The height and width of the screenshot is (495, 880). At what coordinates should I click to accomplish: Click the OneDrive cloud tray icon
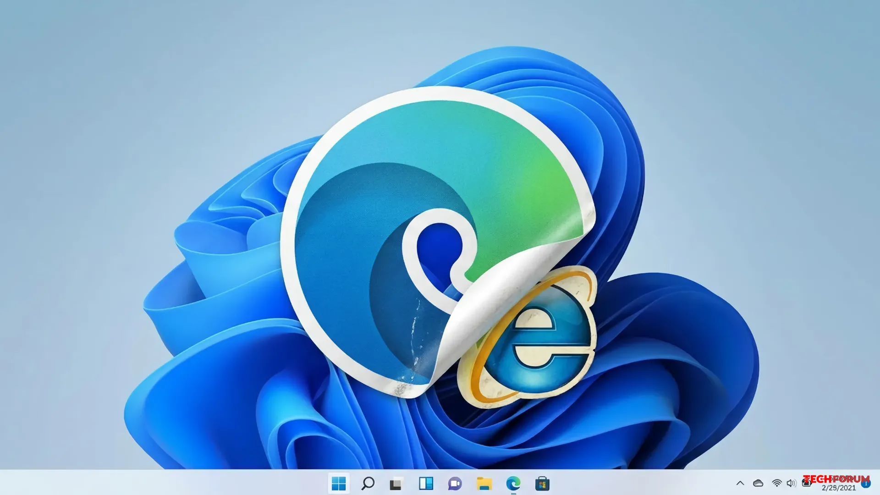[758, 483]
